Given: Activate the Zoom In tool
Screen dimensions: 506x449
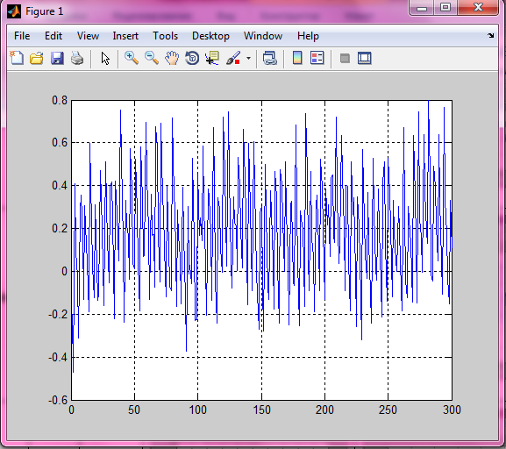Looking at the screenshot, I should pos(132,59).
